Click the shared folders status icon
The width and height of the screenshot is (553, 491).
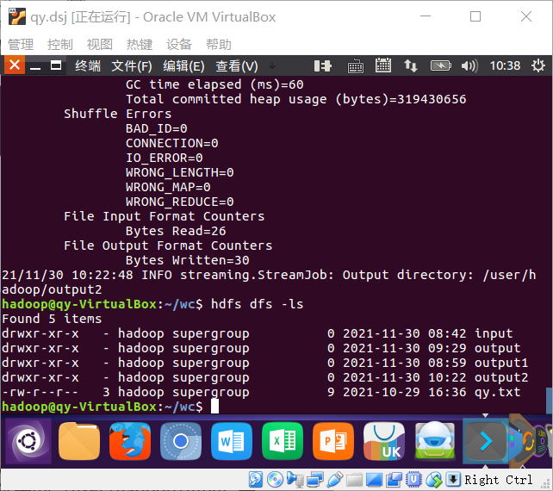pyautogui.click(x=354, y=480)
